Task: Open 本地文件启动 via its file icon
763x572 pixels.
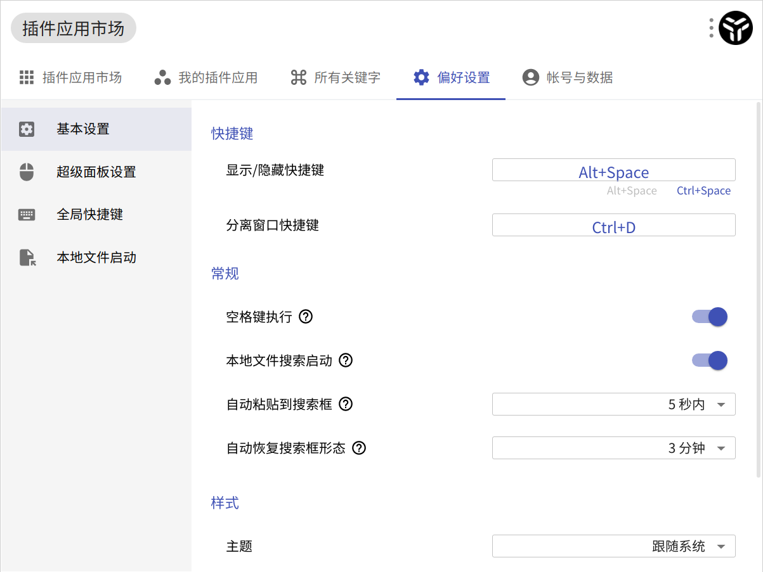Action: point(27,258)
